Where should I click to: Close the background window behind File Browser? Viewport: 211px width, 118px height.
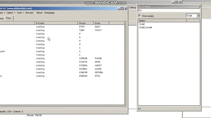pyautogui.click(x=180, y=2)
